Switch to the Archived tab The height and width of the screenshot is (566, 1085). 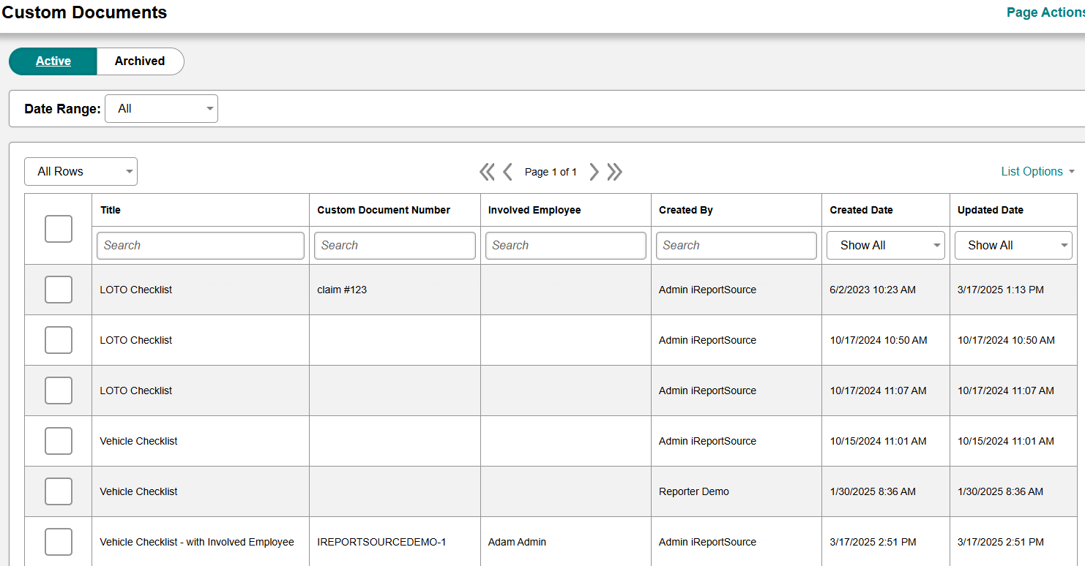(x=140, y=61)
